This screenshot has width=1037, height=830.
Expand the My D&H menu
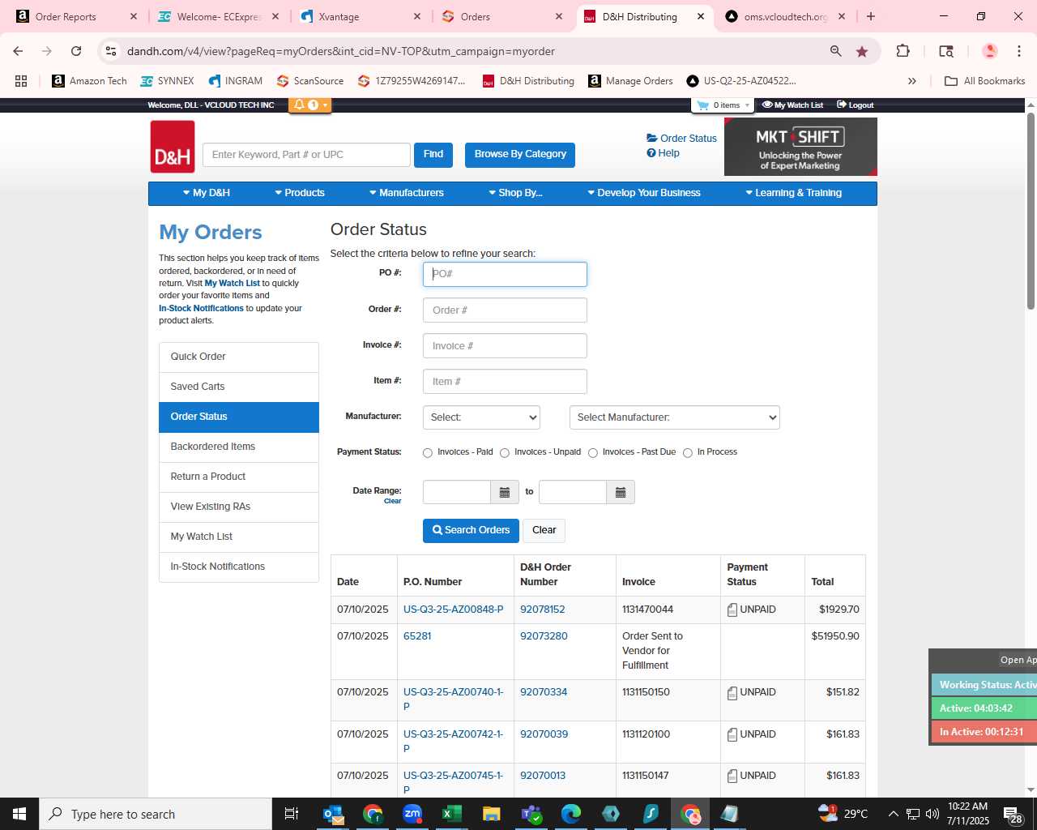click(207, 193)
